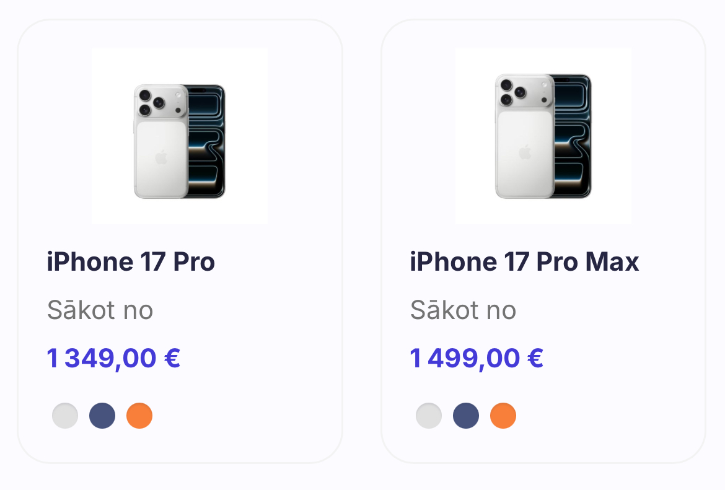The image size is (725, 490).
Task: Open the iPhone 17 Pro Max product image
Action: click(x=543, y=136)
